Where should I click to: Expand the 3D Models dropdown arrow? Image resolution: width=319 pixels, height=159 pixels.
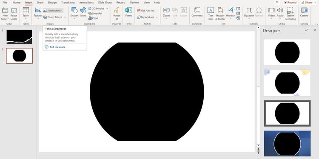[x=107, y=8]
